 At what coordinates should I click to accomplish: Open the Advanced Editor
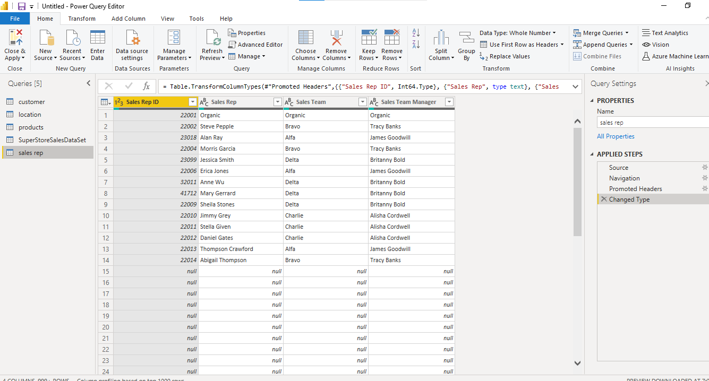[x=255, y=45]
